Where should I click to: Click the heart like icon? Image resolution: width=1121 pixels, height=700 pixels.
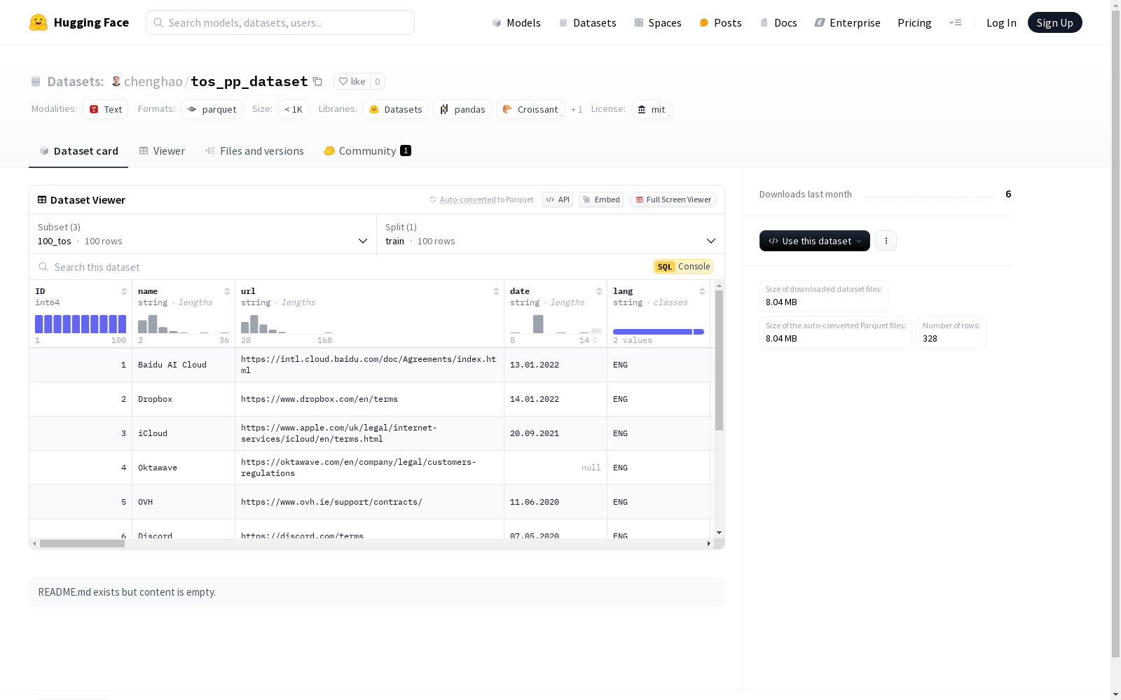click(343, 81)
